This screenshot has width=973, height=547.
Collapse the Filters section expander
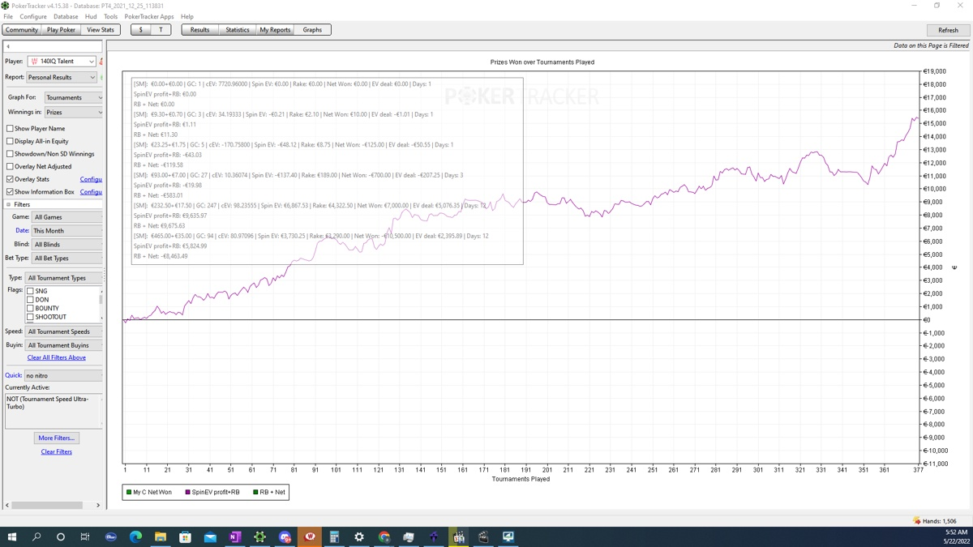[x=9, y=204]
